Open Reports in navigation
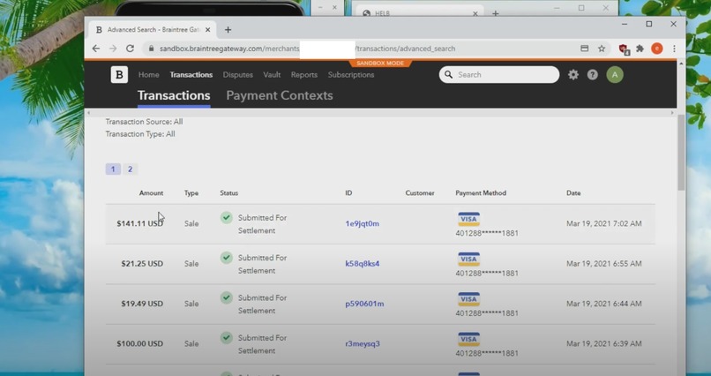The height and width of the screenshot is (376, 711). click(303, 75)
